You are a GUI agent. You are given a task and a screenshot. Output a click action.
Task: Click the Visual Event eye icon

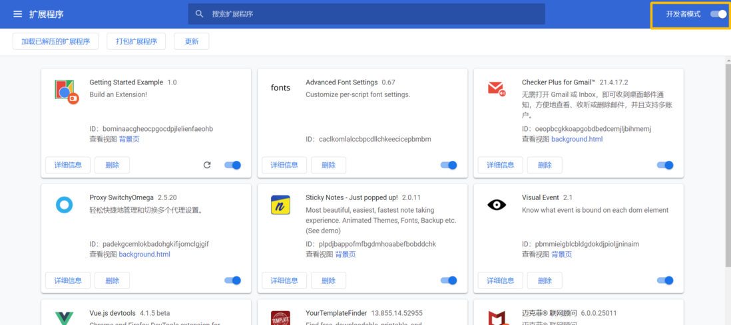coord(497,205)
